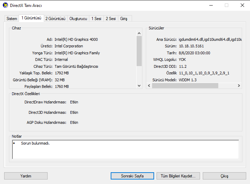Click the Yardım button
The image size is (250, 184).
click(x=26, y=176)
